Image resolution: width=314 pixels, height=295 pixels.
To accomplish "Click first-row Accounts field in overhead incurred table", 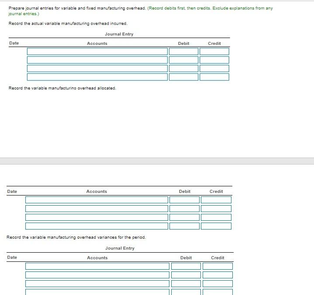I will point(97,51).
